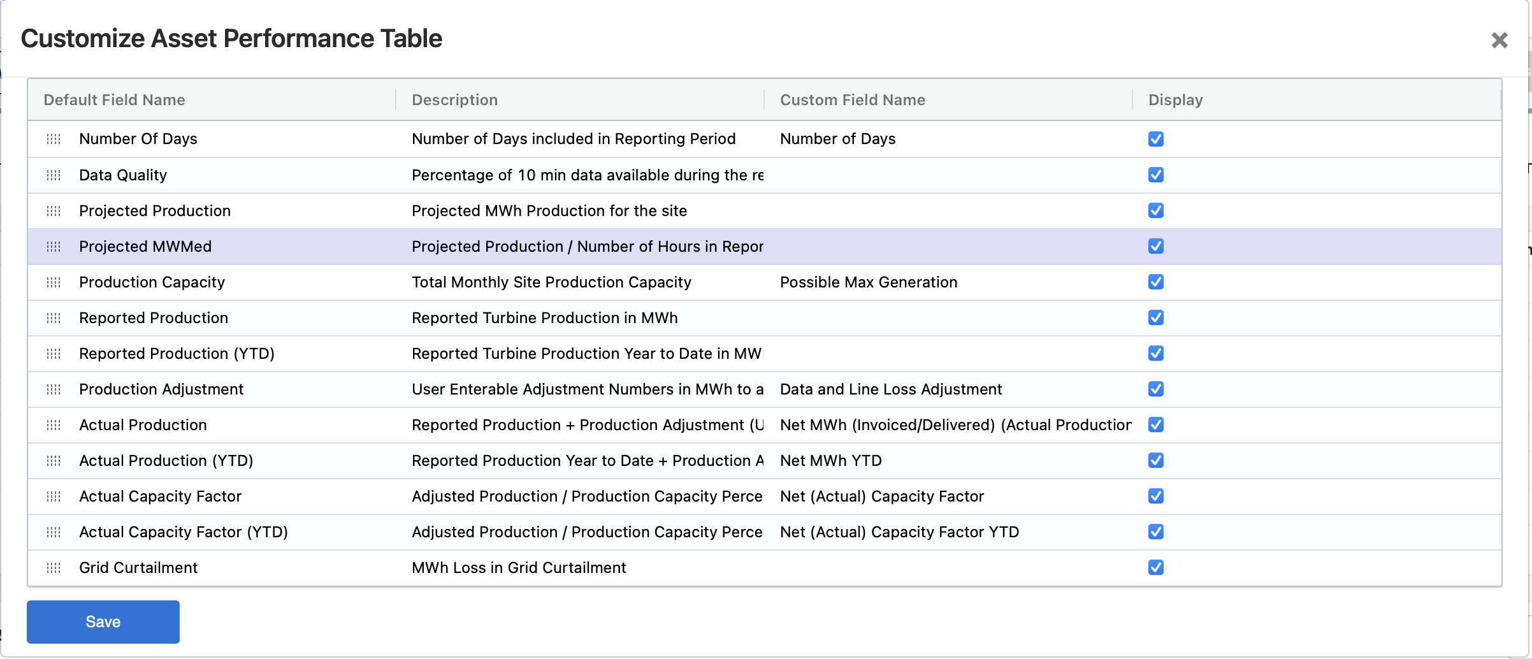The image size is (1532, 659).
Task: Click the Default Field Name column header
Action: coord(115,100)
